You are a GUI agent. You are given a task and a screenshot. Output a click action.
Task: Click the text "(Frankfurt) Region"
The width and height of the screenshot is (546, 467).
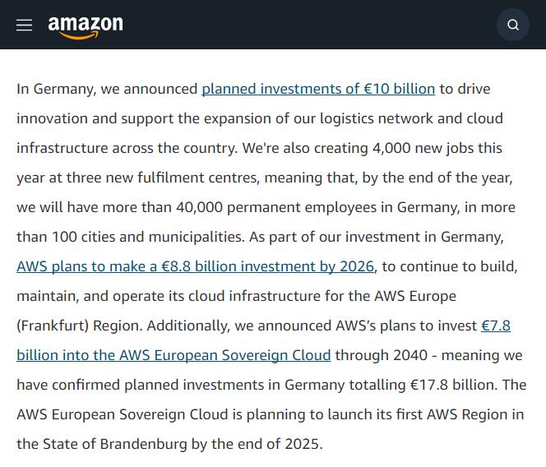coord(79,326)
